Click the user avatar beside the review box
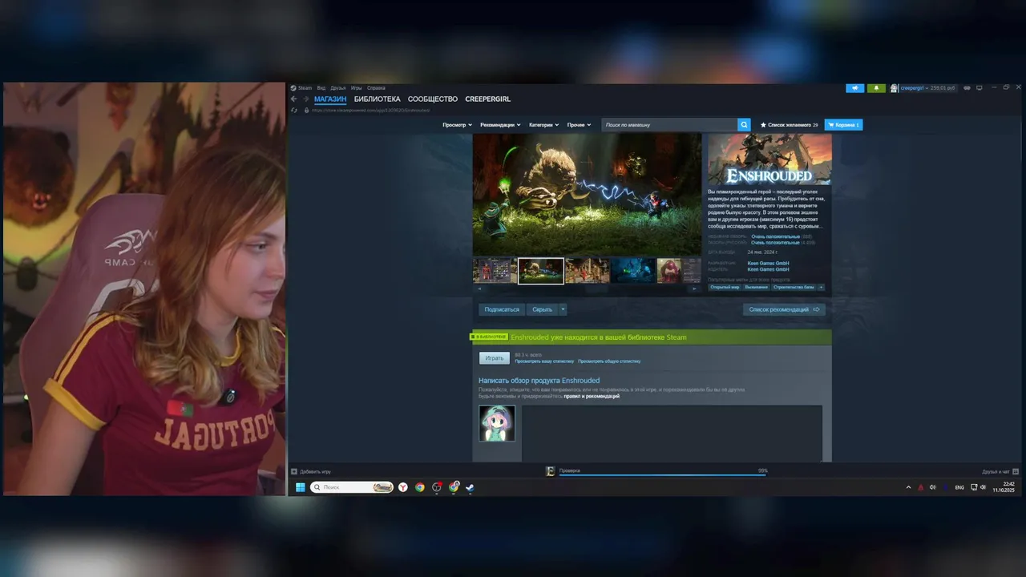The height and width of the screenshot is (577, 1026). coord(497,423)
